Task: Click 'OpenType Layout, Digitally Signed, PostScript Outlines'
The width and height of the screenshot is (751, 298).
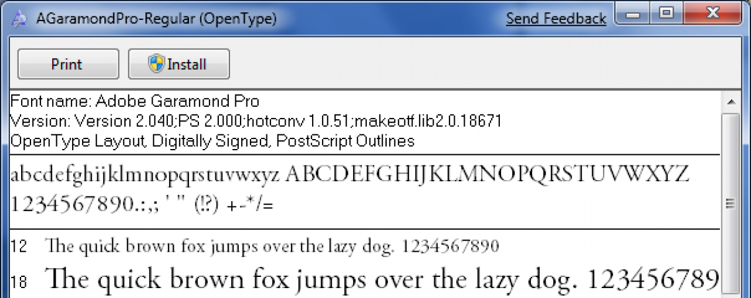Action: point(212,141)
